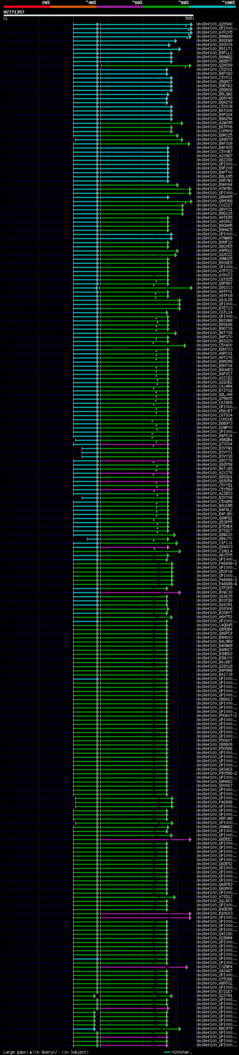Open hit UniRef100_Q93VI8
This screenshot has height=1055, width=239.
[214, 45]
